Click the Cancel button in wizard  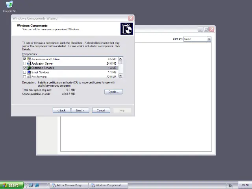pos(101,110)
